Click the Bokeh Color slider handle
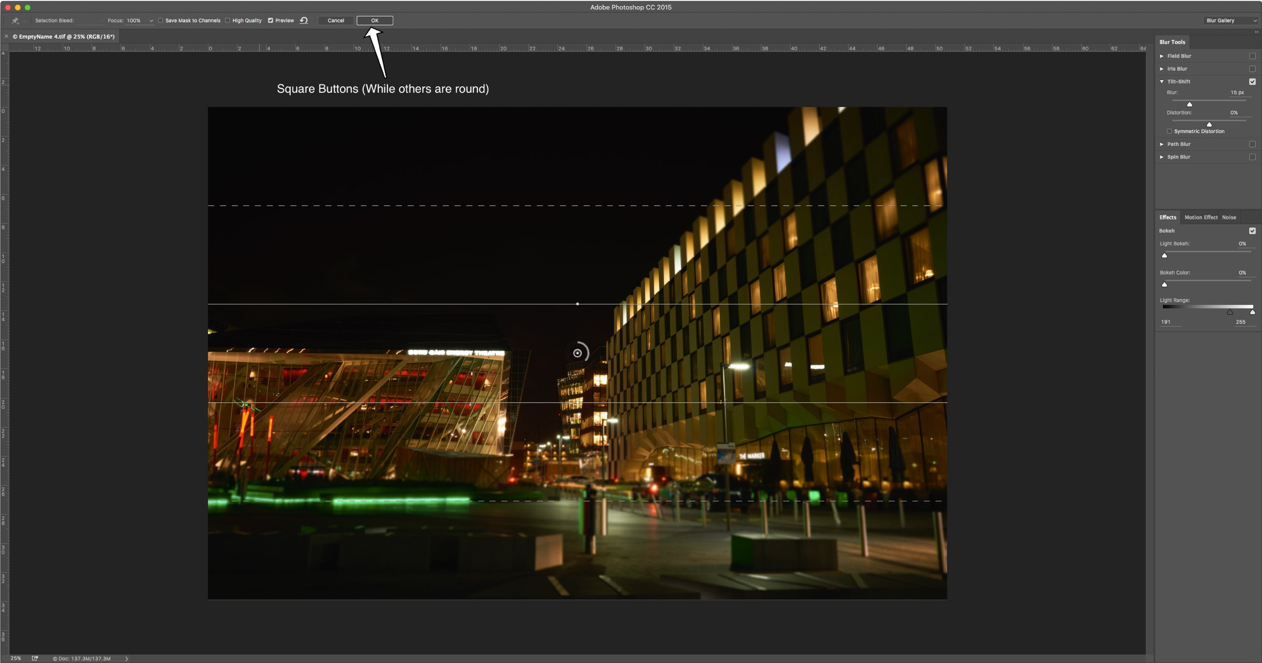The image size is (1262, 663). (1164, 285)
